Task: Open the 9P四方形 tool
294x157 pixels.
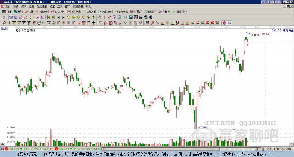Action: pos(58,11)
